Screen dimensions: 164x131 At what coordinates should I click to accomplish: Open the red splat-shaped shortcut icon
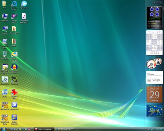coord(14,92)
